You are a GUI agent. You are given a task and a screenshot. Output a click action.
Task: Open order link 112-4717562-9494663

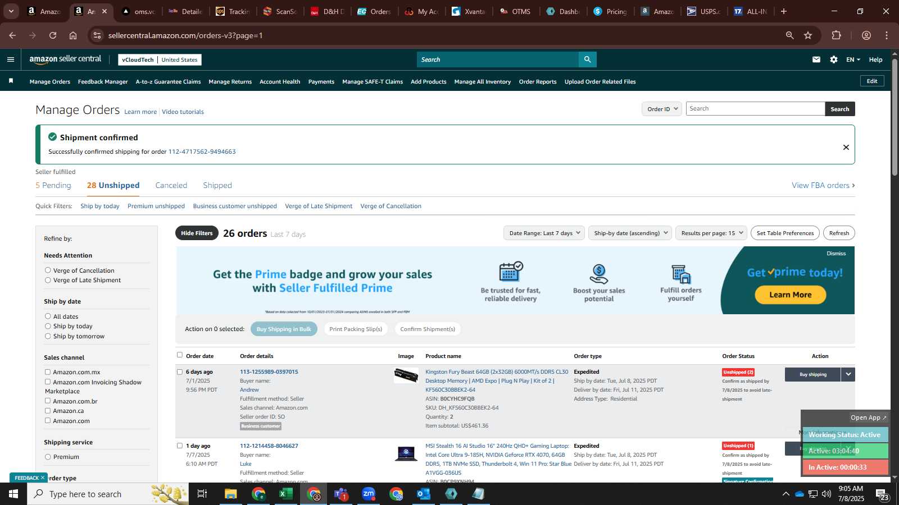pyautogui.click(x=202, y=151)
